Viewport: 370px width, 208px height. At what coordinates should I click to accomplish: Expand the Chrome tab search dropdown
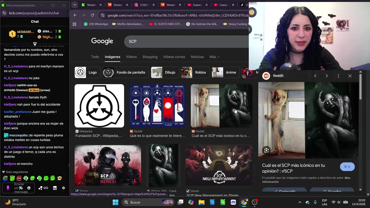tap(75, 5)
